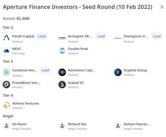
Task: Open the Ashwin Ramac... angel investor name
Action: click(137, 124)
